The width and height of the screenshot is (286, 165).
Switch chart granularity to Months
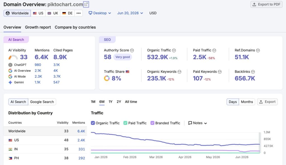(x=247, y=102)
